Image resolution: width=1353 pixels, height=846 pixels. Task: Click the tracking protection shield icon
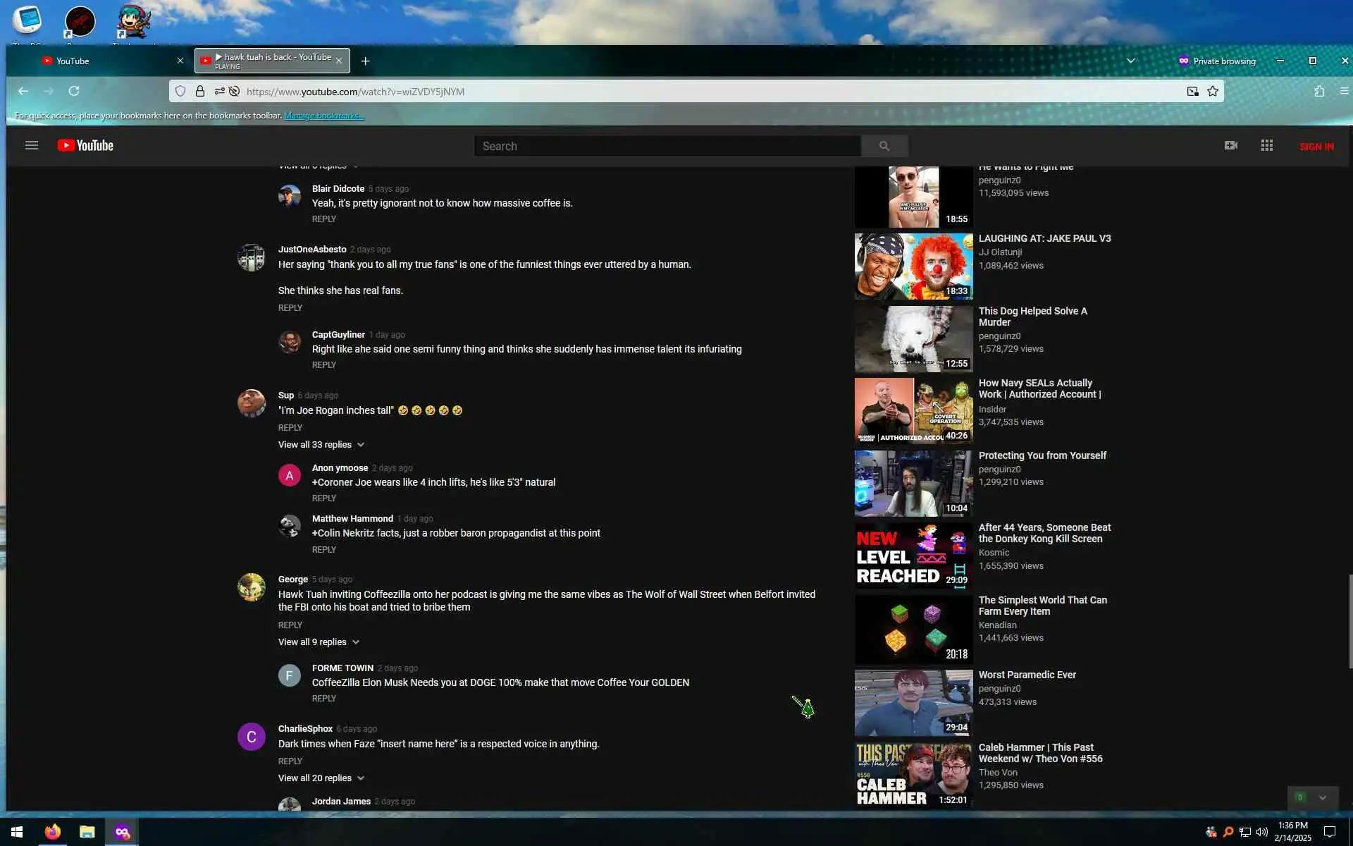tap(180, 92)
